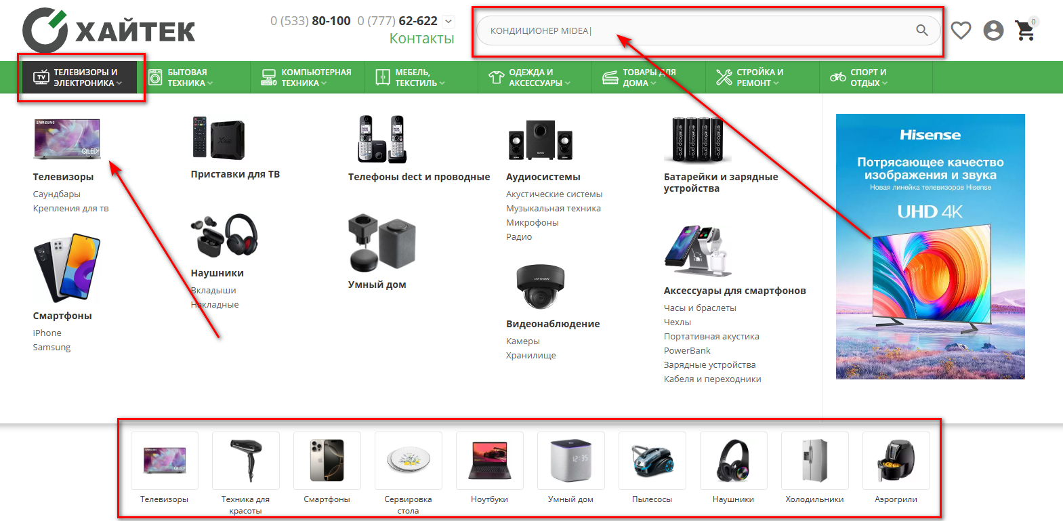The image size is (1063, 521).
Task: Select Пылесосы tile
Action: pyautogui.click(x=652, y=469)
